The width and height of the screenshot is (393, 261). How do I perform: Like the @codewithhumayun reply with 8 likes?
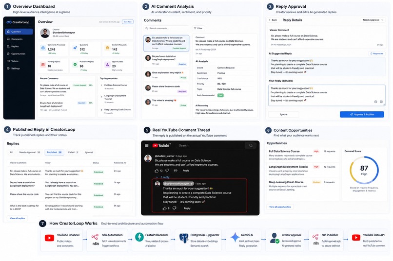[x=164, y=208]
